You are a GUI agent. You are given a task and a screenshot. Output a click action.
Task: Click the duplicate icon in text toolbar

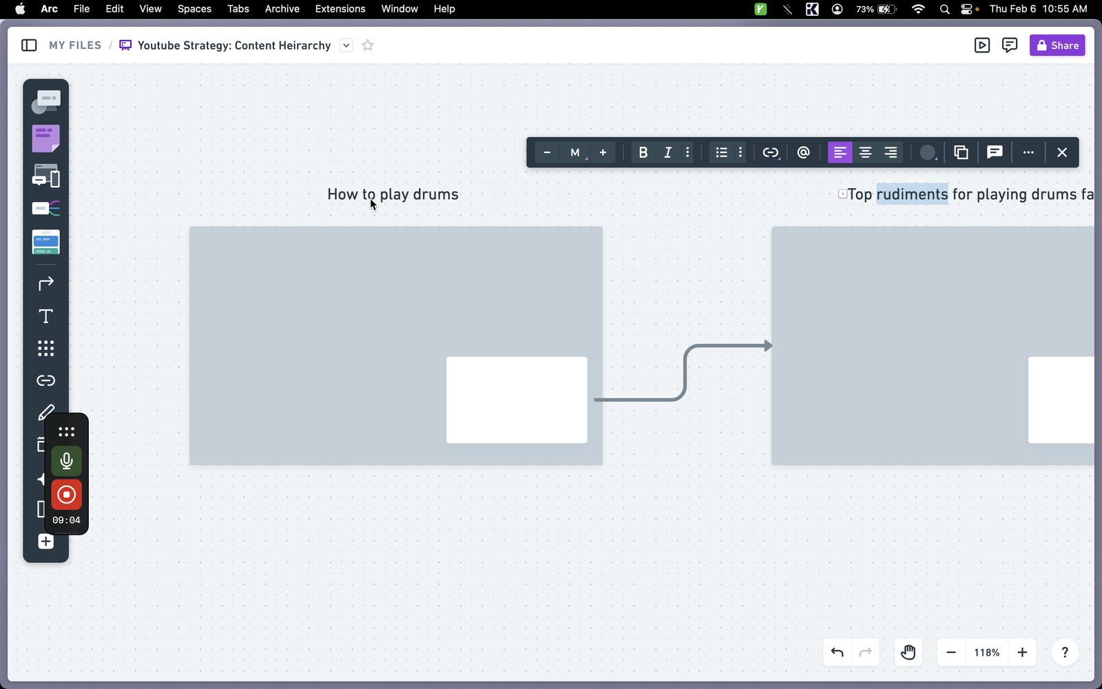point(961,152)
